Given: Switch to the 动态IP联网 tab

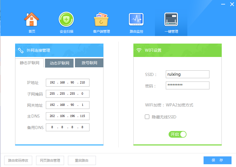Looking at the screenshot, I should (59, 63).
